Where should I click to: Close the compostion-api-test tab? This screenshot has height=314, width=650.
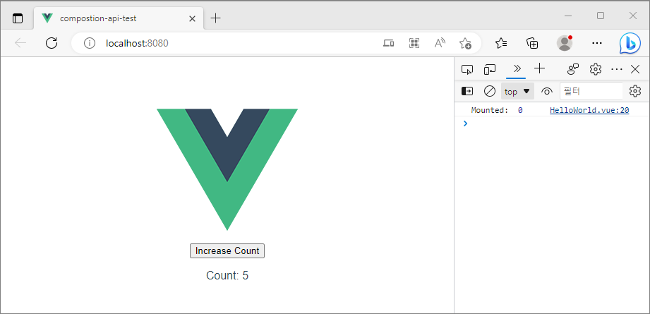click(x=193, y=18)
